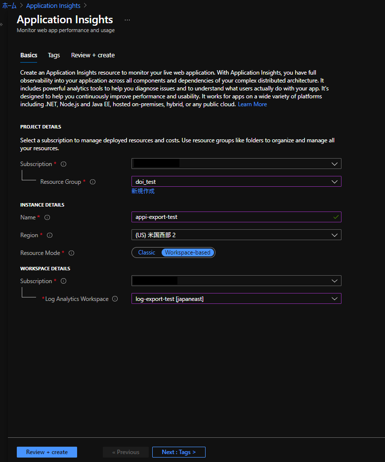Select Workspace-based resource mode
The width and height of the screenshot is (385, 462).
click(x=187, y=252)
